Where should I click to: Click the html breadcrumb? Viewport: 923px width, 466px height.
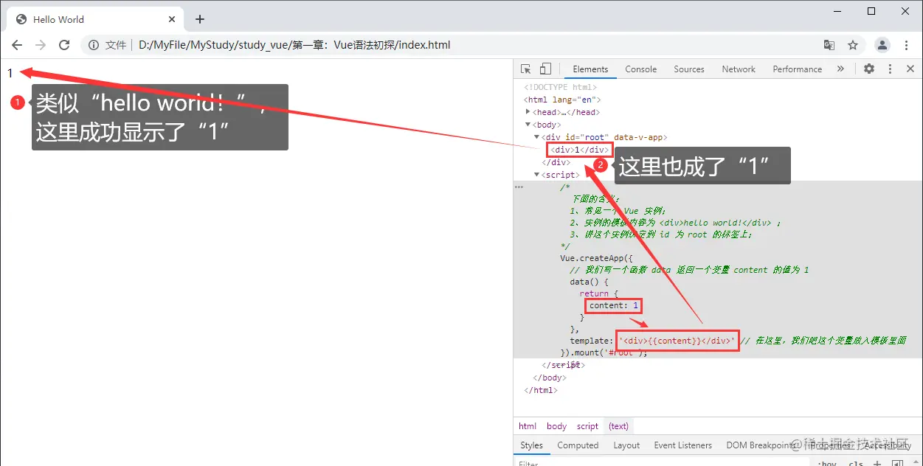click(528, 426)
